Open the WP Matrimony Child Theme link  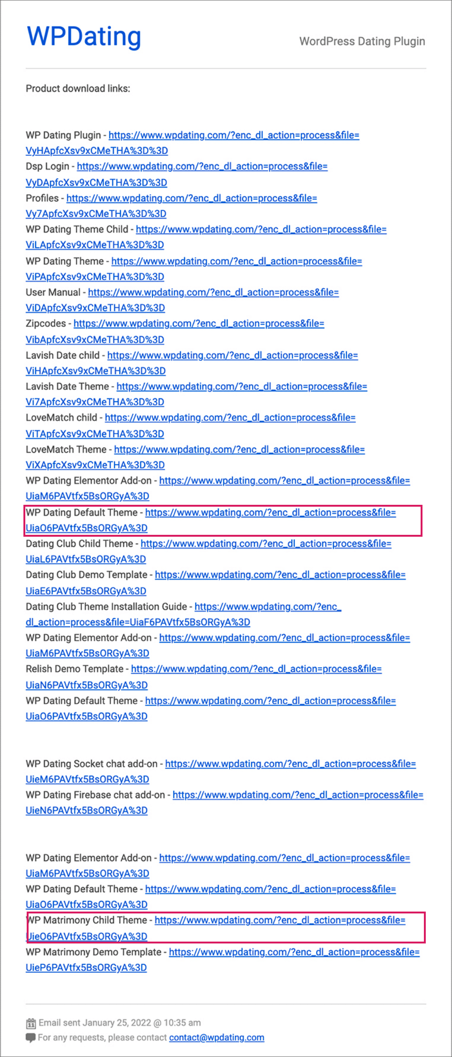point(280,920)
